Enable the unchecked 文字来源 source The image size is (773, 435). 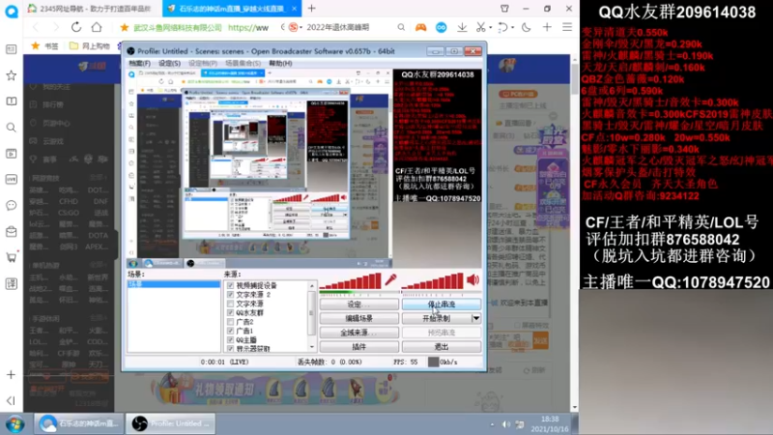[230, 304]
